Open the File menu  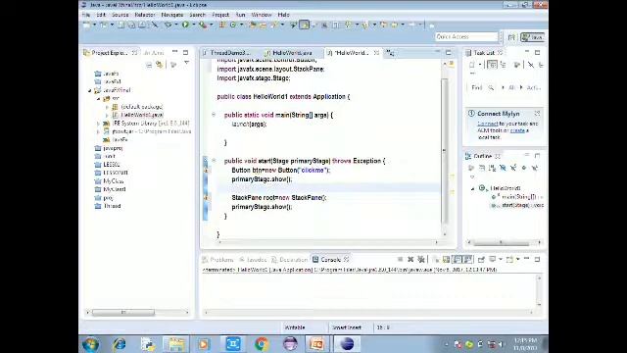86,15
